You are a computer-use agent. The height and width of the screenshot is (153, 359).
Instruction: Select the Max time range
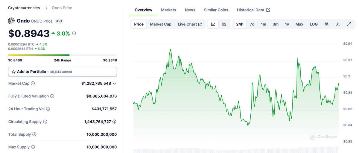pyautogui.click(x=299, y=24)
